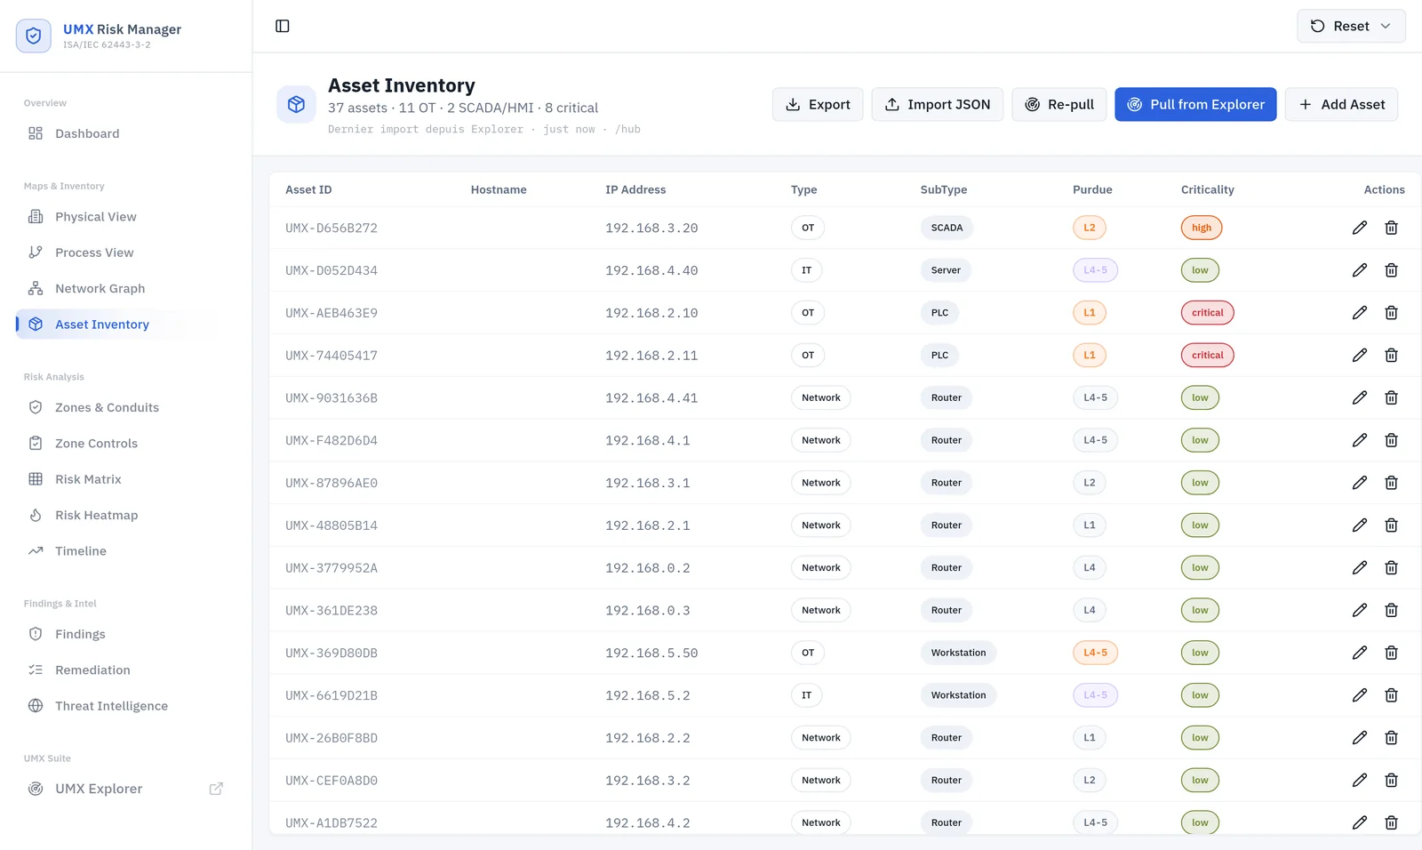Edit asset UMX-361DE238
Screen dimensions: 1422x850
click(1360, 610)
